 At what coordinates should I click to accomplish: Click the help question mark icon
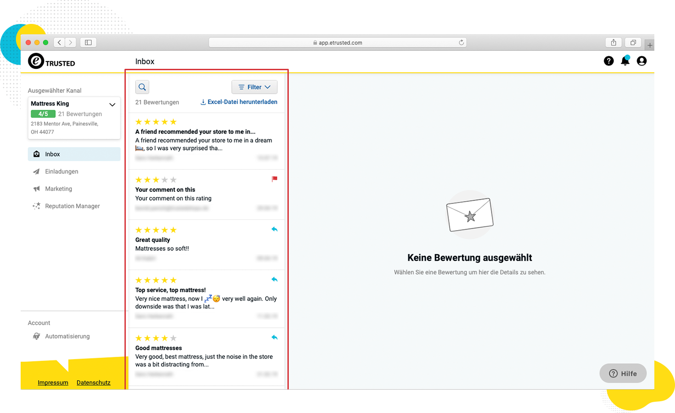click(609, 61)
